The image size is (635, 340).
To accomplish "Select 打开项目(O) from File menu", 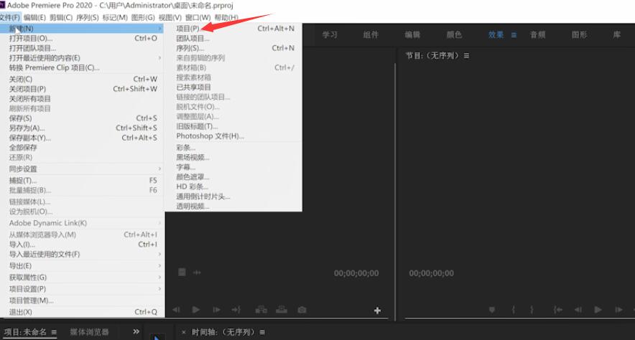I will pos(83,39).
